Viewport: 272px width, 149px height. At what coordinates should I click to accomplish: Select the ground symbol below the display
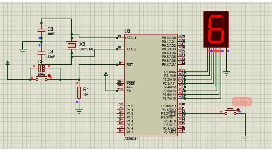(226, 73)
